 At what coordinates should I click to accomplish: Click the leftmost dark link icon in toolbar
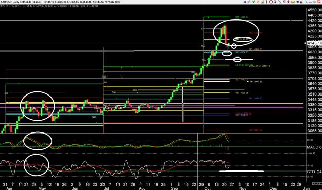click(x=245, y=2)
